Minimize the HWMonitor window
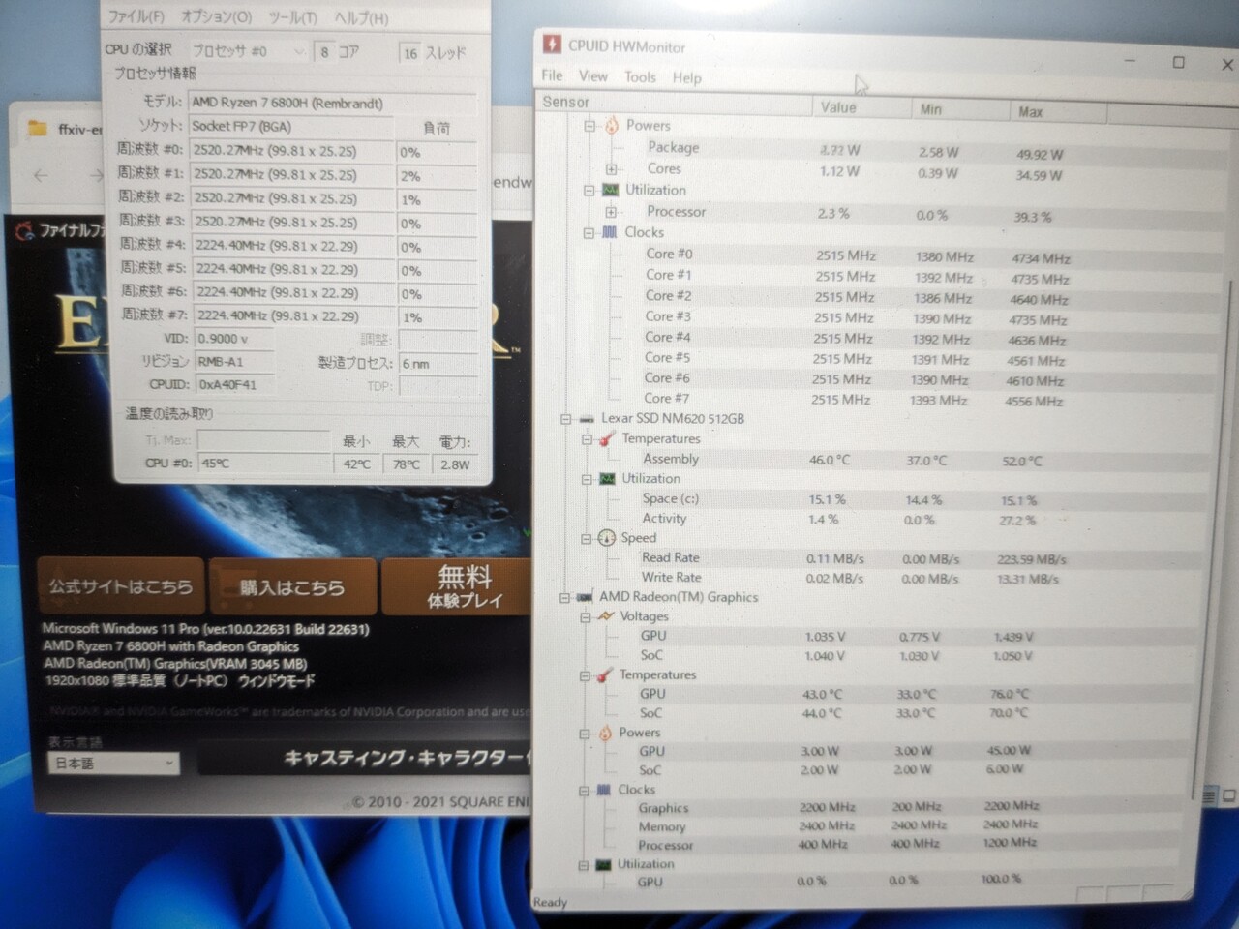The height and width of the screenshot is (929, 1239). [1130, 61]
